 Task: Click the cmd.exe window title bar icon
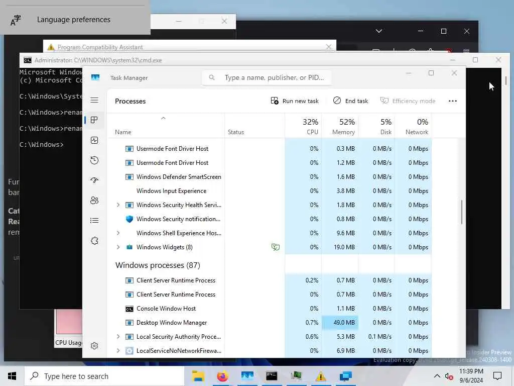28,60
